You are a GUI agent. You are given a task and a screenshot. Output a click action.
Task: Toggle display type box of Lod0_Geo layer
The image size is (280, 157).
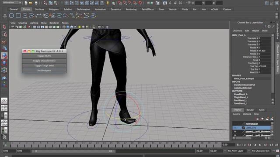coord(239,128)
